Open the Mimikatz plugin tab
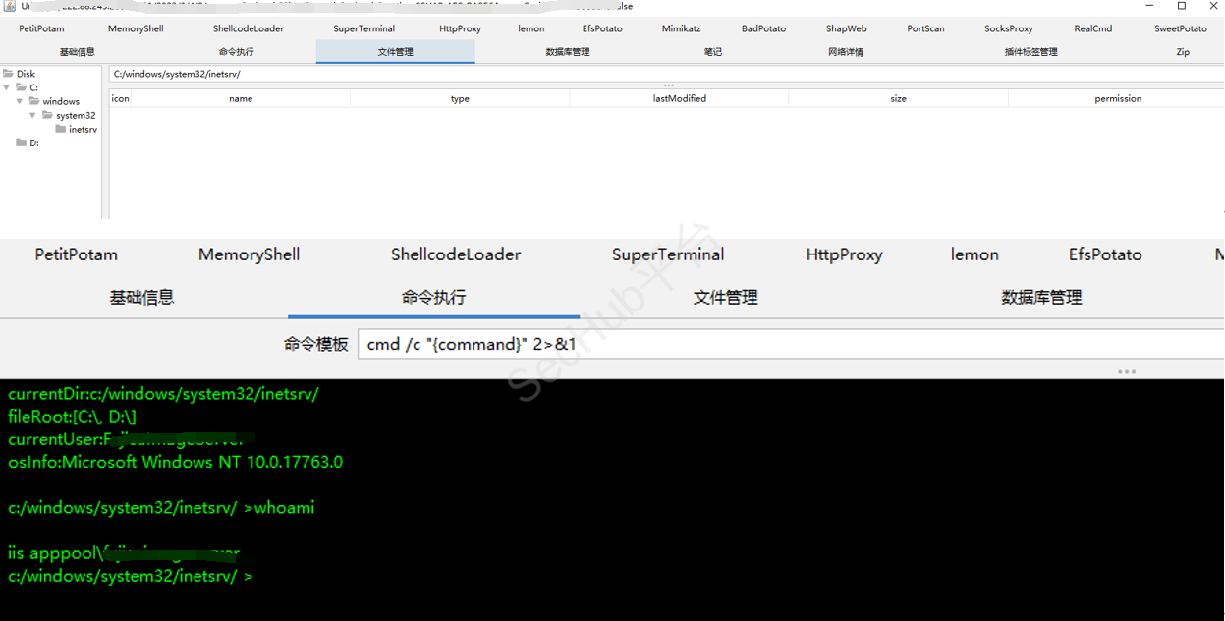The image size is (1225, 621). coord(681,28)
